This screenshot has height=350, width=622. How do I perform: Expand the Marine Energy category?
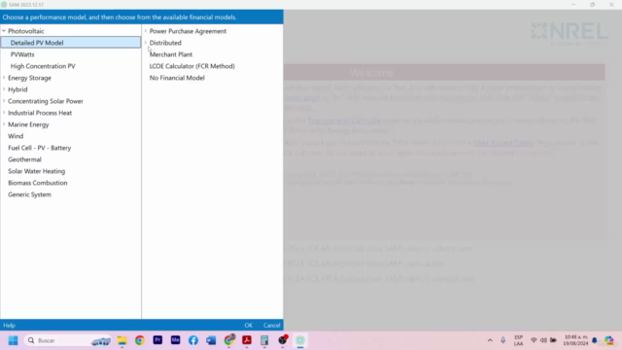4,124
